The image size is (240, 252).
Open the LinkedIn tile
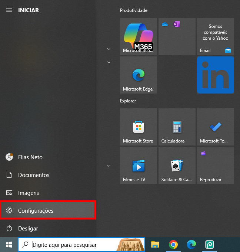215,75
